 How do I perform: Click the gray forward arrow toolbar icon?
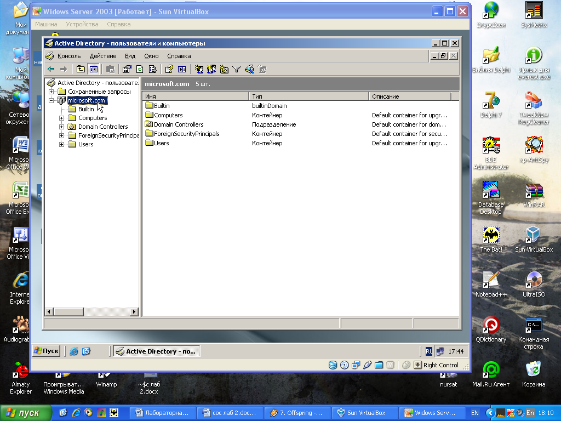click(x=64, y=70)
